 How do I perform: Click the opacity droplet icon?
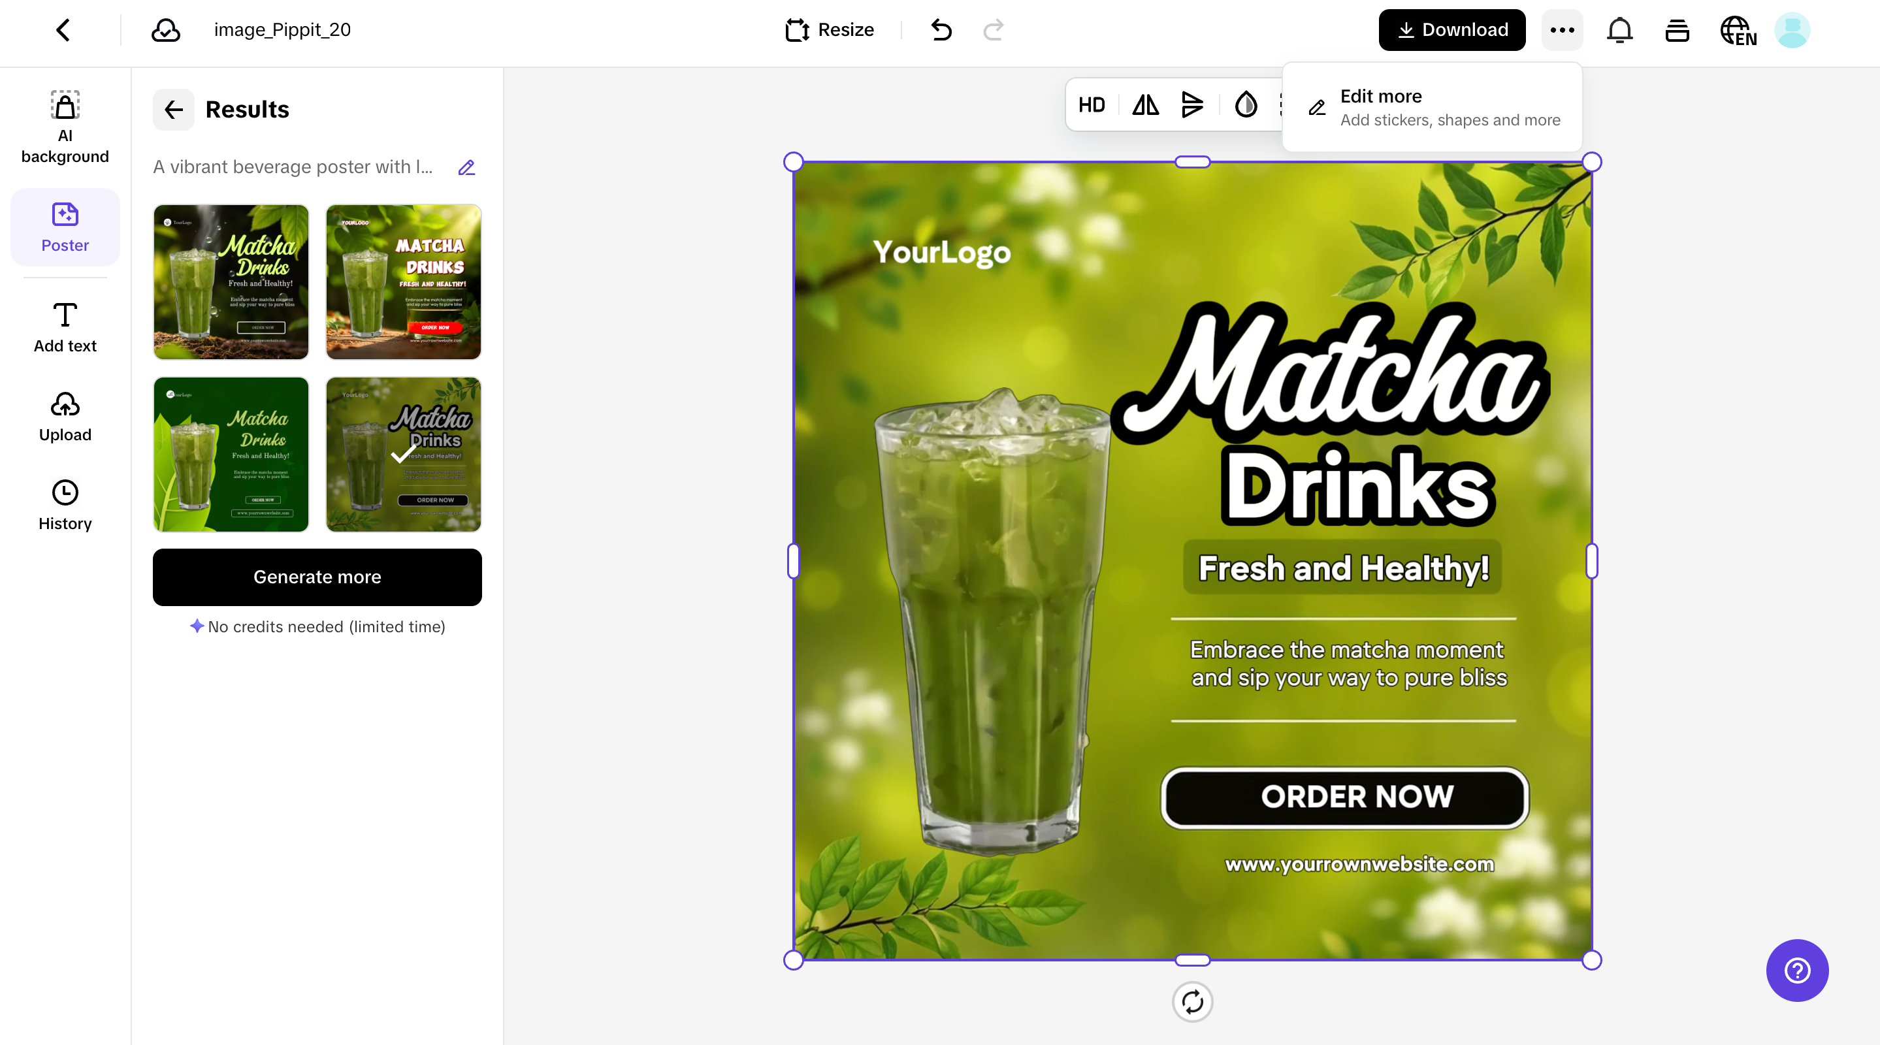click(1246, 105)
